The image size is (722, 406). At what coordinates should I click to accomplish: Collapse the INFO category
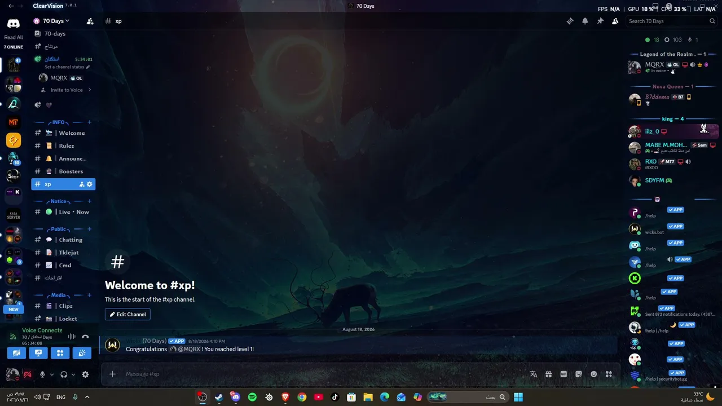tap(58, 122)
